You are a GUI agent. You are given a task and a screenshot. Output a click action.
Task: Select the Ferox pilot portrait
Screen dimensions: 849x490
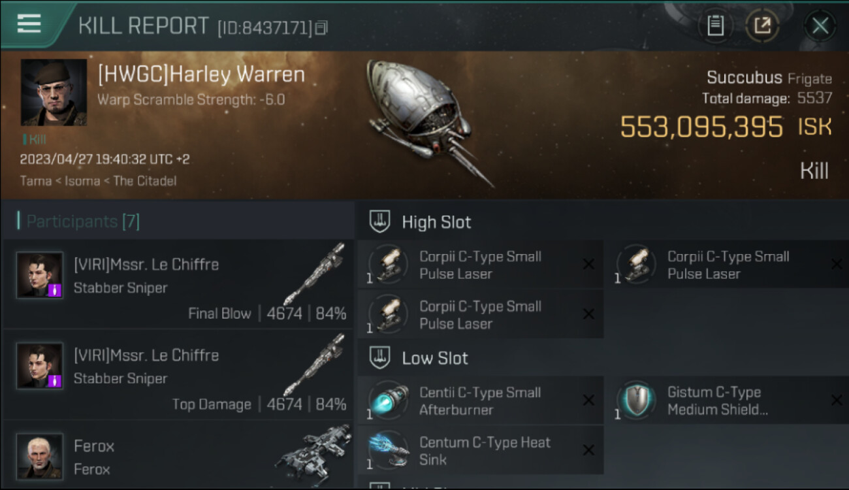click(40, 456)
